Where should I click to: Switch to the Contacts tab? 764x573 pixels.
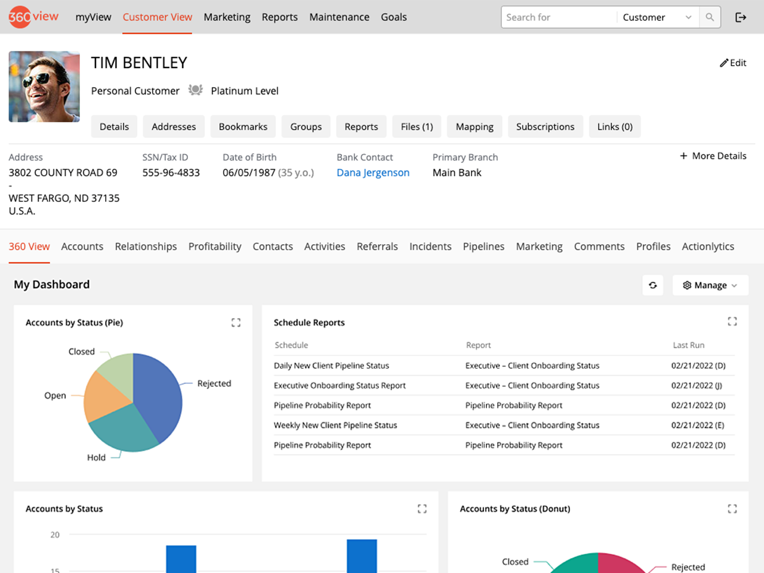click(273, 247)
